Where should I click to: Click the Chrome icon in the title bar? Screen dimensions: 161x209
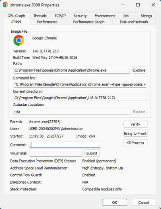[5, 5]
